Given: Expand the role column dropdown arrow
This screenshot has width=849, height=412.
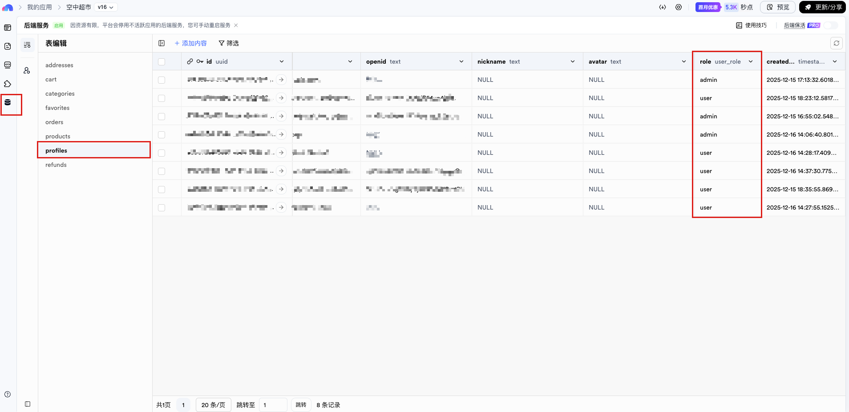Looking at the screenshot, I should pos(751,62).
